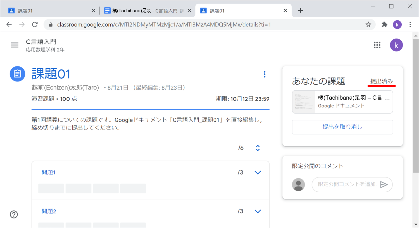Click scrollbar down arrow
419x228 pixels.
416,225
